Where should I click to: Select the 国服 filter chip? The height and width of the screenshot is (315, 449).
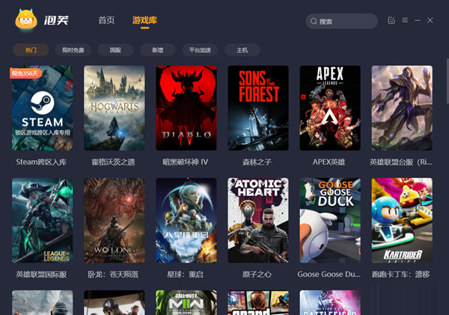point(115,50)
